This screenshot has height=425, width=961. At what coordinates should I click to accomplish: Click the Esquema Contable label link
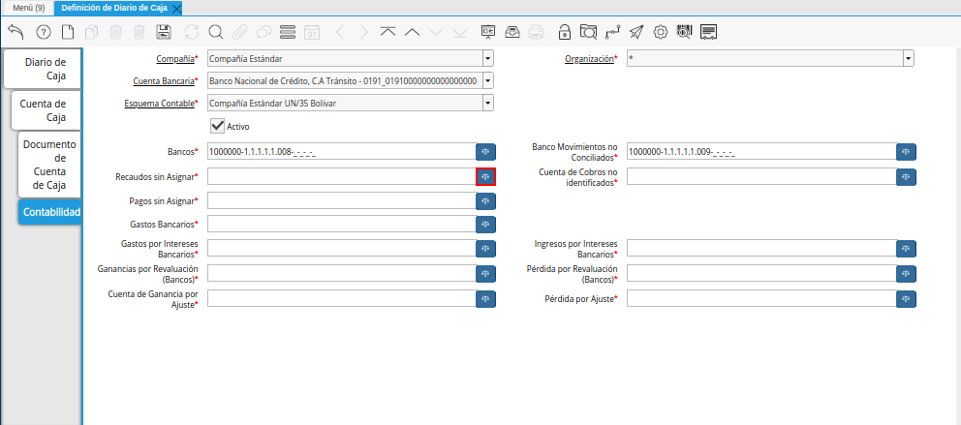pos(159,103)
